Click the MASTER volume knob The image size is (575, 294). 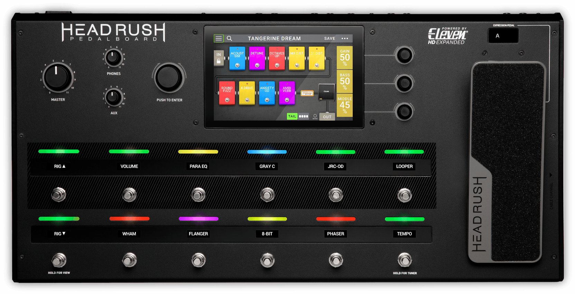(x=58, y=77)
